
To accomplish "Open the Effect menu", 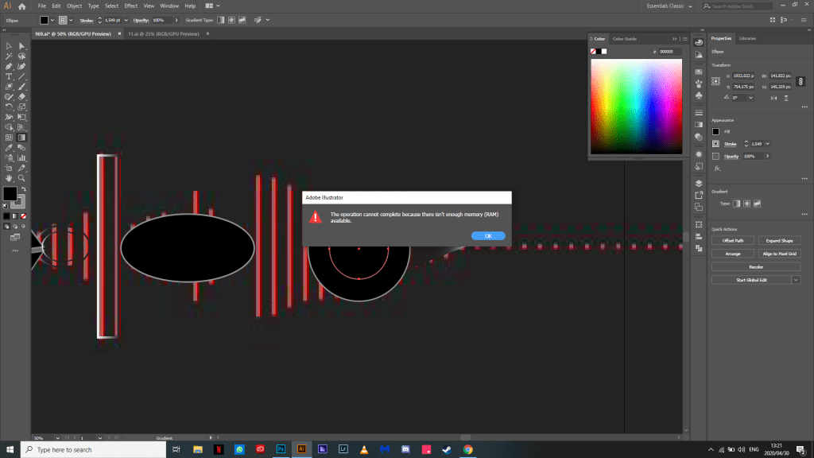I will pos(130,6).
